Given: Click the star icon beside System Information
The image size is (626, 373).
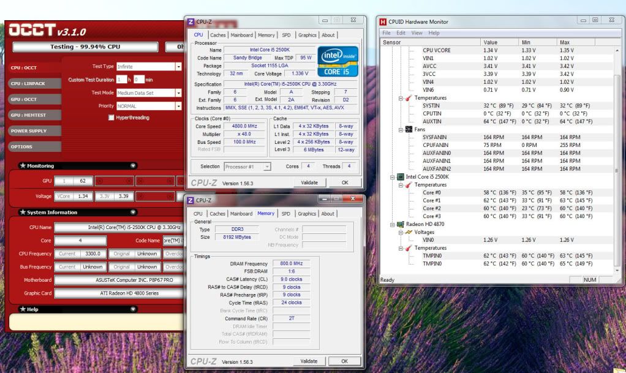Looking at the screenshot, I should (23, 212).
